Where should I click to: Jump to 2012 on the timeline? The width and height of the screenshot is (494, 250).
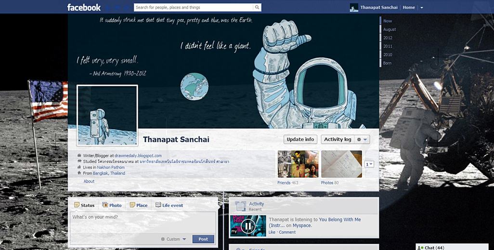[388, 38]
